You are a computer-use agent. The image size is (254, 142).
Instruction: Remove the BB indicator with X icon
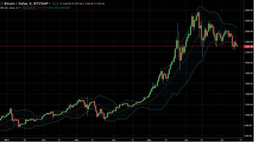34,8
